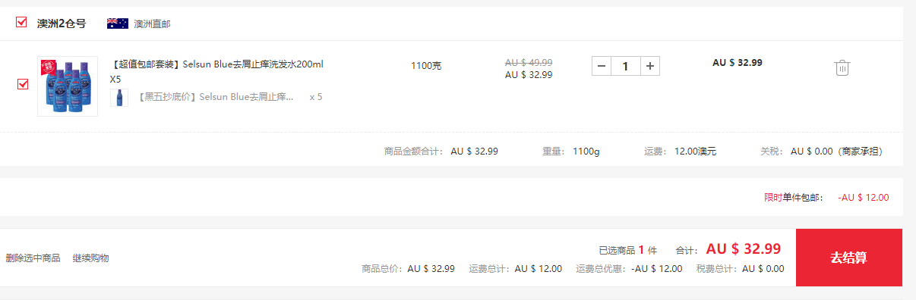Click 删除选中商品 to remove selected items
This screenshot has width=916, height=300.
coord(33,258)
